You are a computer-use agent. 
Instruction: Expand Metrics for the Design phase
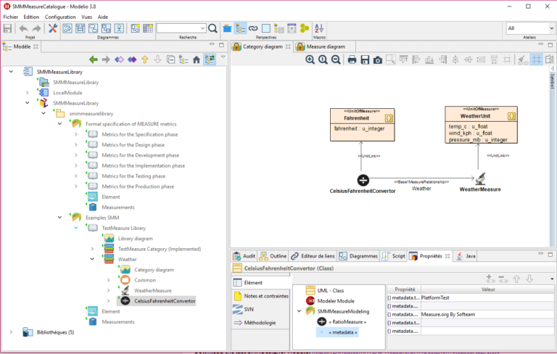[76, 145]
